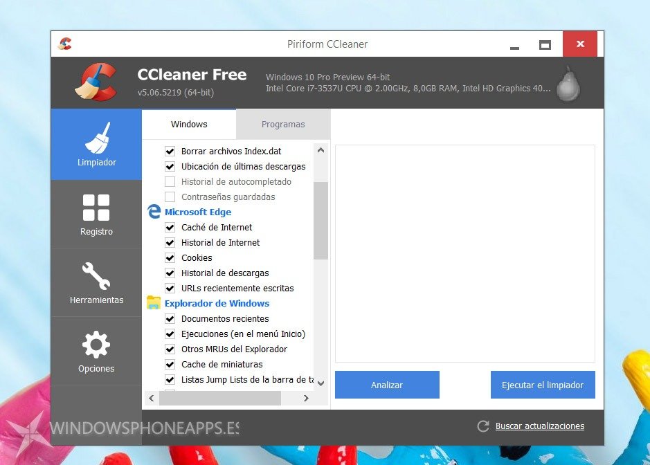
Task: Toggle Historial de descargas checkbox
Action: (x=170, y=273)
